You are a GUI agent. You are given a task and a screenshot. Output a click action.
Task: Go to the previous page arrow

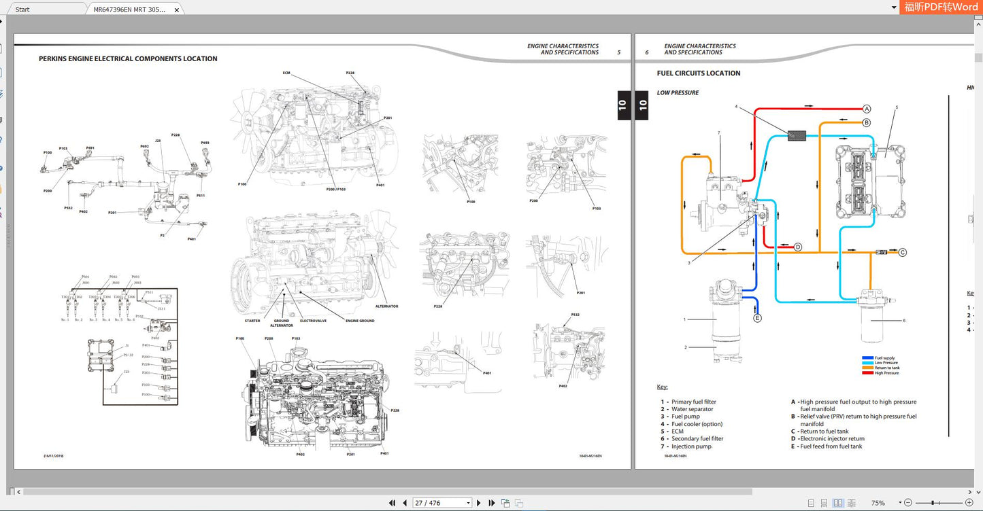point(405,502)
